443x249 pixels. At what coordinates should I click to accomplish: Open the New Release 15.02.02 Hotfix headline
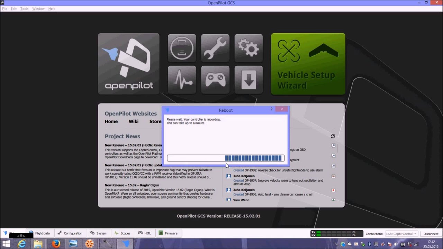point(133,145)
